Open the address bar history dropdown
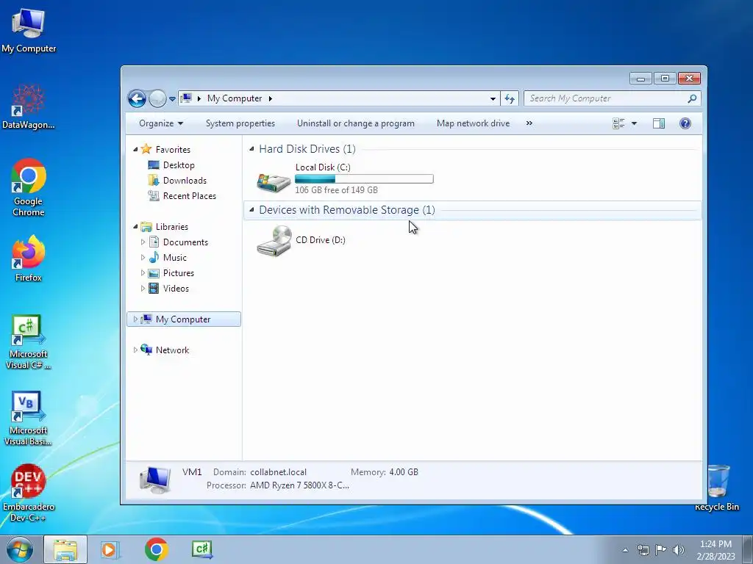Screen dimensions: 753x564 pyautogui.click(x=493, y=99)
